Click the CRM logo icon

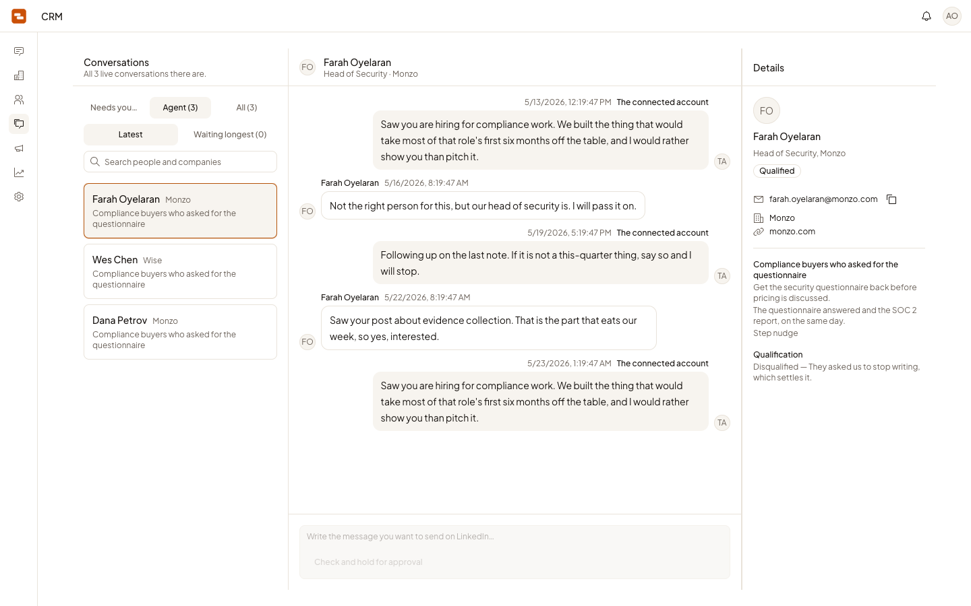point(19,16)
